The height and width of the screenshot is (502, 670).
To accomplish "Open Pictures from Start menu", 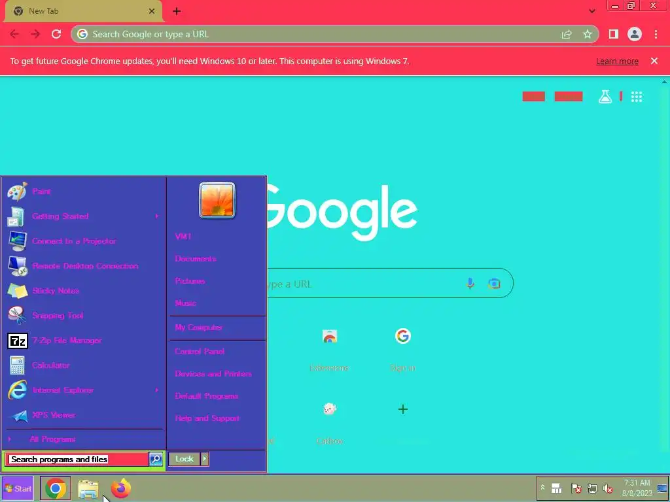I will pos(190,281).
